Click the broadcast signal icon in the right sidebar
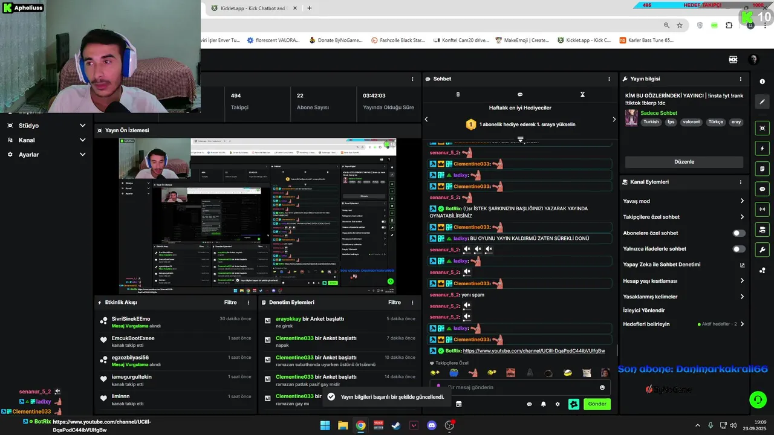The image size is (774, 435). 762,209
